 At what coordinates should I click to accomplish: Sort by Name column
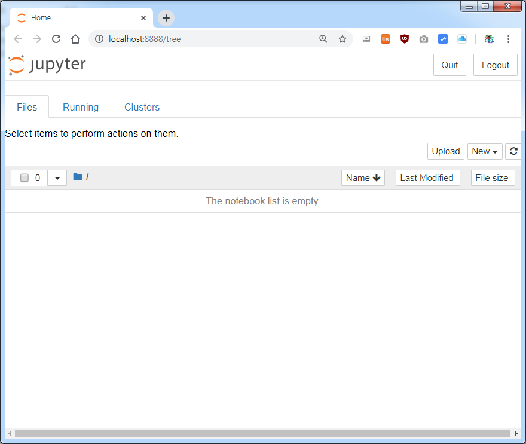tap(363, 177)
